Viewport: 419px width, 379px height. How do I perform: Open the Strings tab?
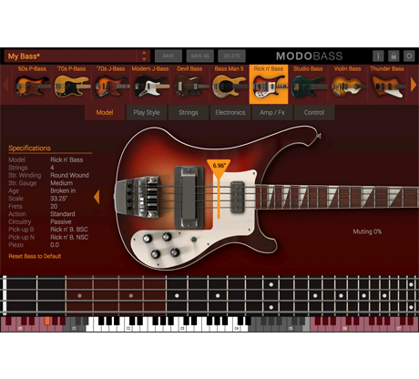tap(189, 112)
